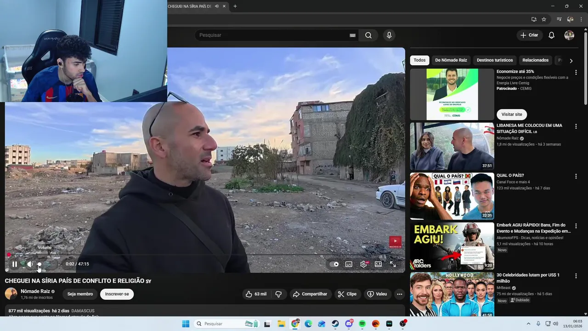Open Discord from the taskbar

(349, 324)
